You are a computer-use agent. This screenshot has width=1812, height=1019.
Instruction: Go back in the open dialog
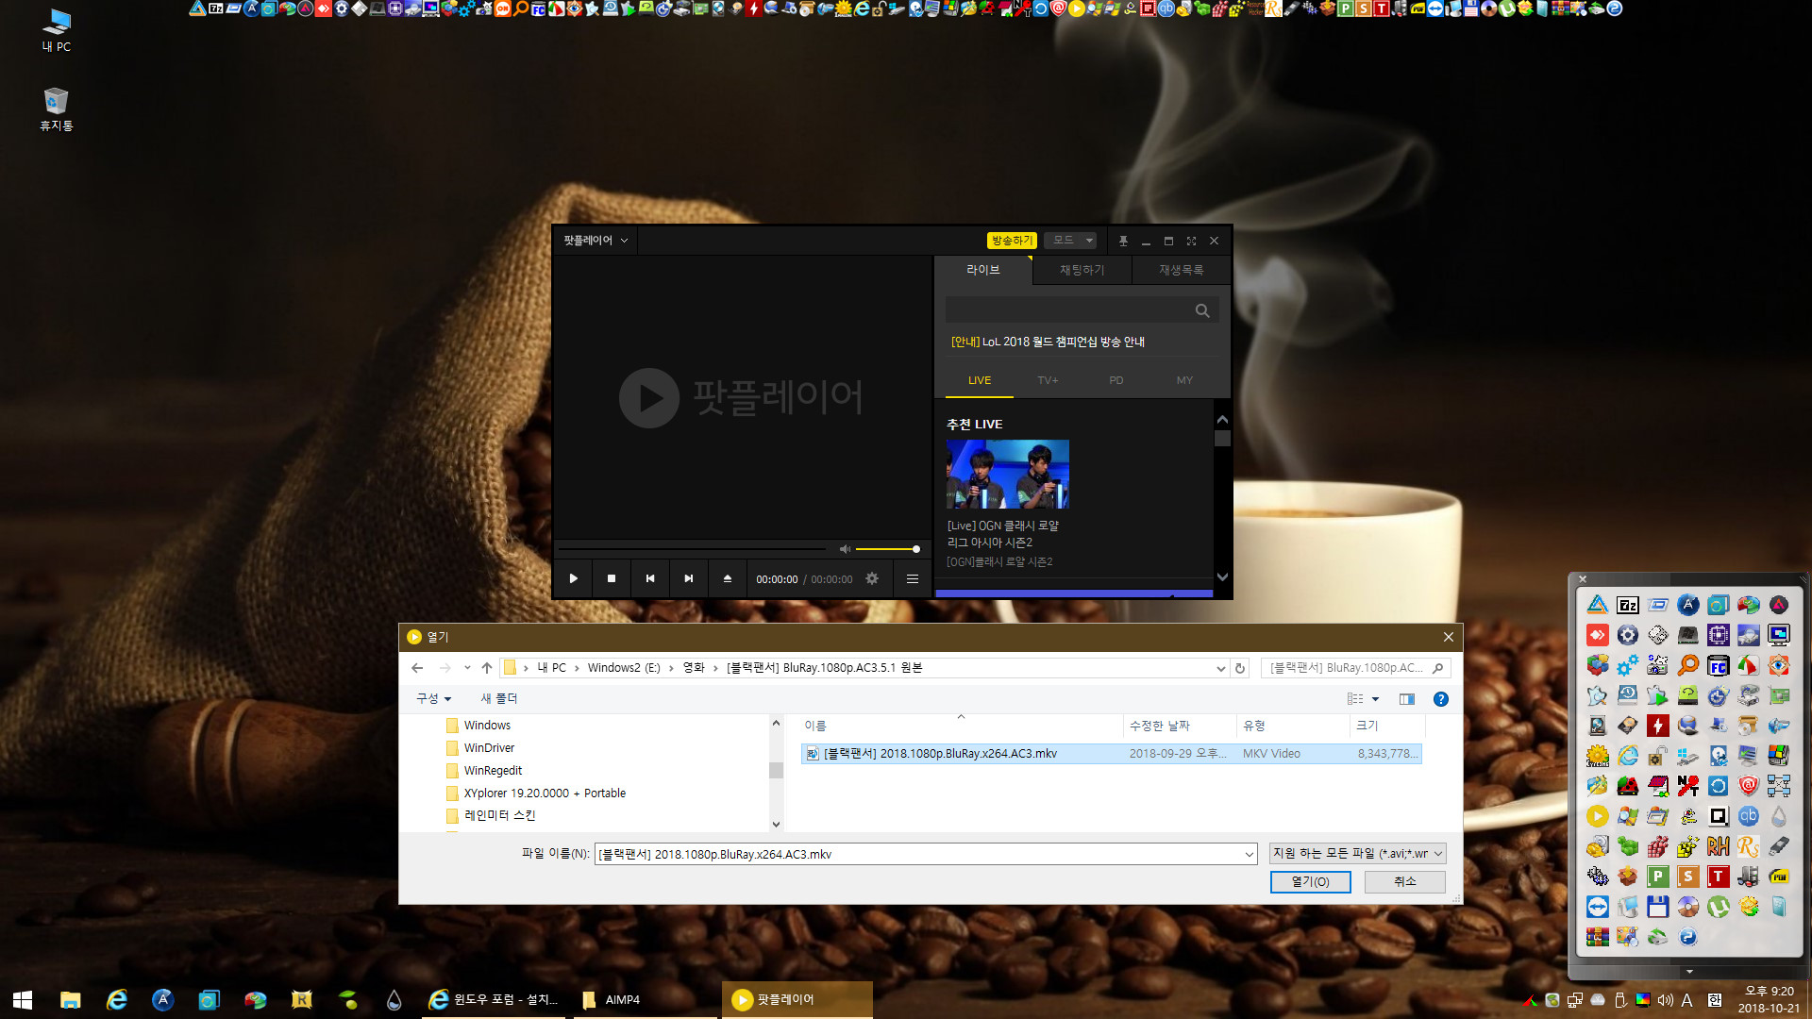click(417, 668)
